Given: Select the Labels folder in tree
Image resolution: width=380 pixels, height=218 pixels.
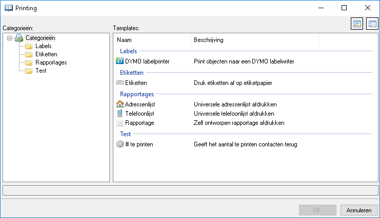Looking at the screenshot, I should 43,46.
